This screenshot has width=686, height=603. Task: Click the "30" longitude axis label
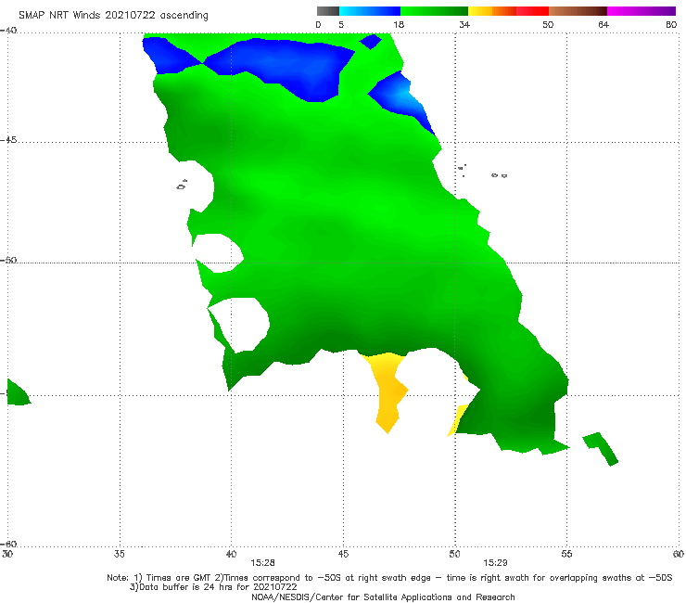click(7, 555)
